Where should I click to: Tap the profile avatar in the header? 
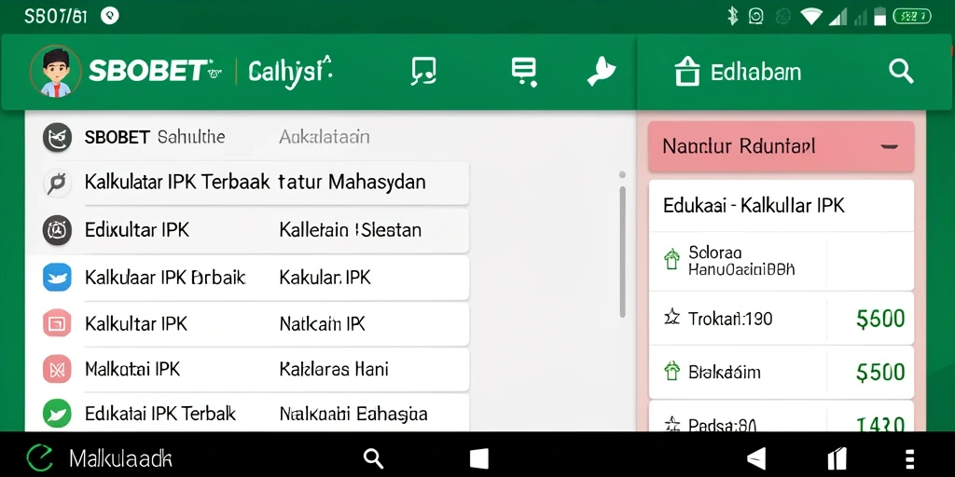point(55,72)
